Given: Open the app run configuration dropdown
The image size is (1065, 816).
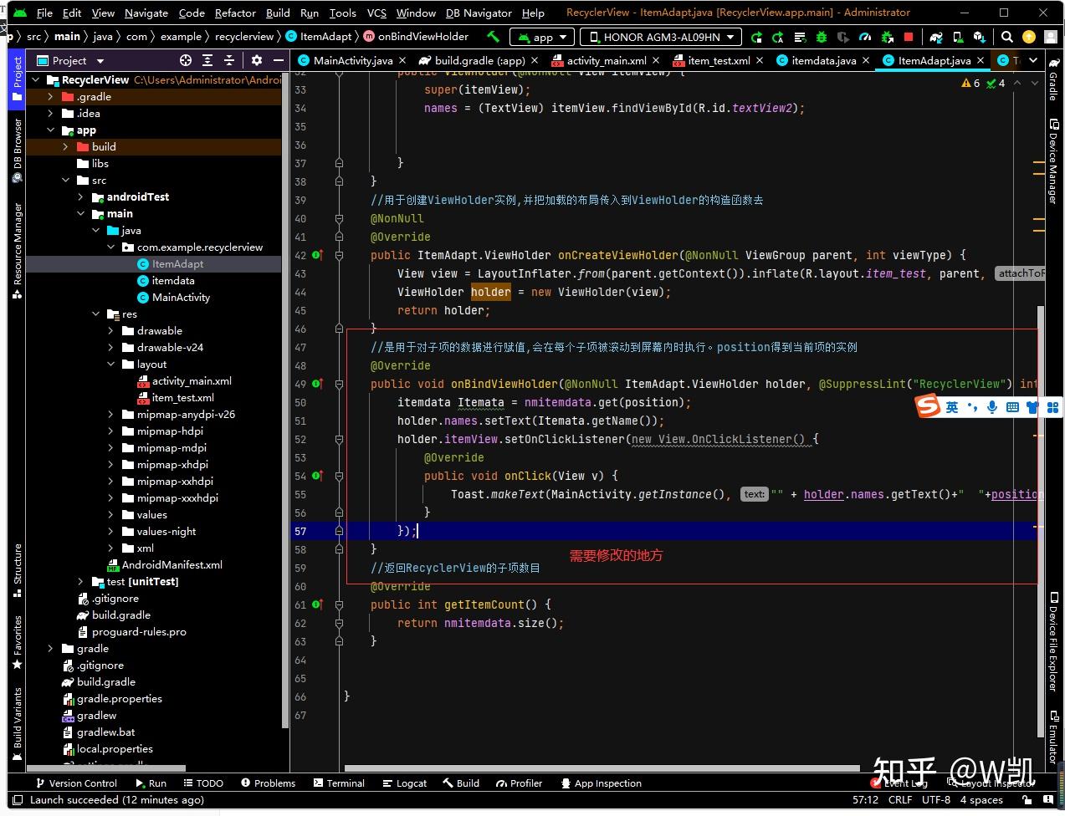Looking at the screenshot, I should pos(542,37).
